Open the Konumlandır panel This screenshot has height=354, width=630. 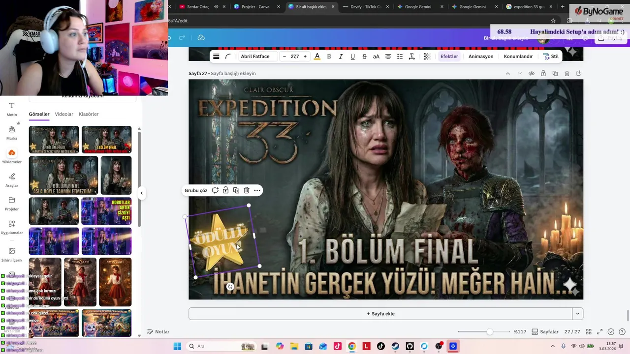[x=518, y=57]
